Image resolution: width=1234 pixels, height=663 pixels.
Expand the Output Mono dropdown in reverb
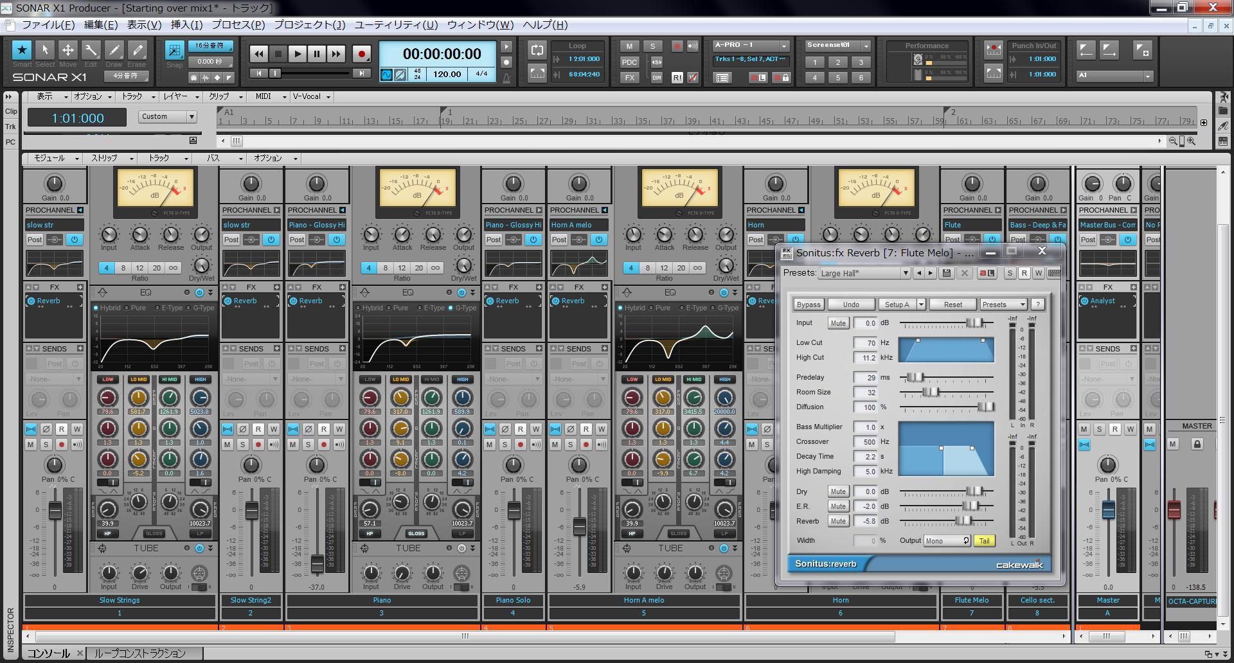[x=947, y=541]
